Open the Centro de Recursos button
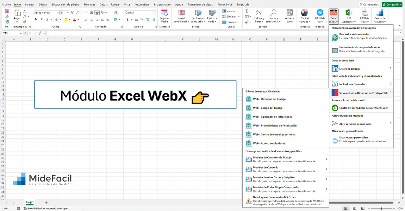Screen dimensions: 405x211 [x=380, y=16]
